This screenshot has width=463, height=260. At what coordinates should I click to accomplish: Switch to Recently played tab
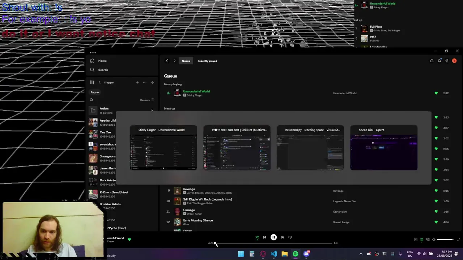pos(207,61)
